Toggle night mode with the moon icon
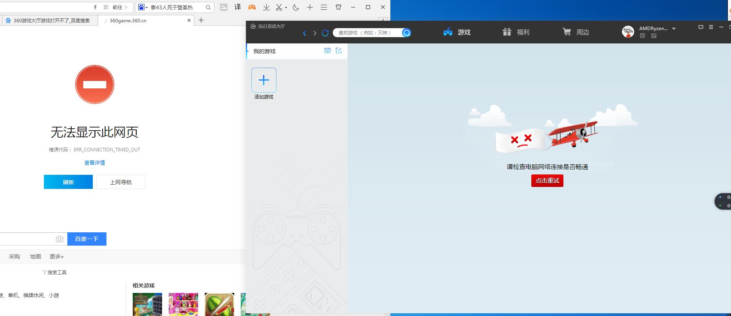 point(296,7)
